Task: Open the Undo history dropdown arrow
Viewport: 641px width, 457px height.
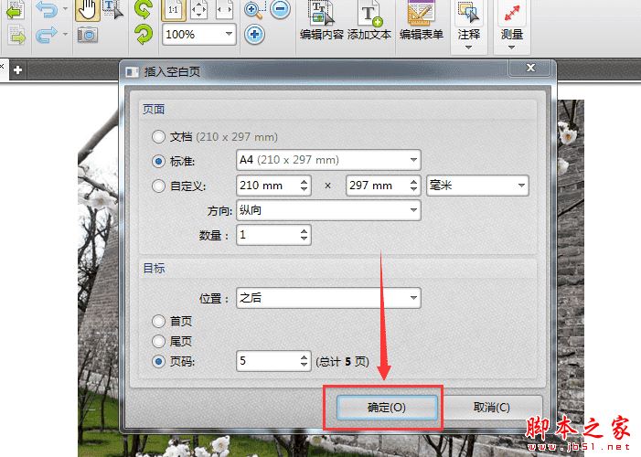Action: click(x=66, y=8)
